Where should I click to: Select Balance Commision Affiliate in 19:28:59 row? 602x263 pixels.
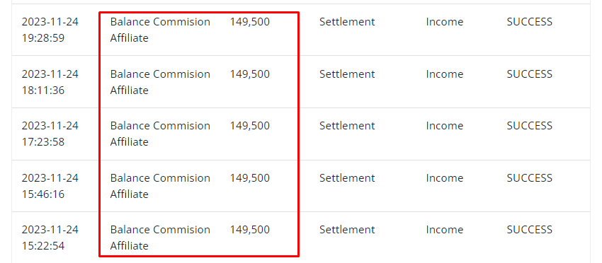click(x=160, y=30)
